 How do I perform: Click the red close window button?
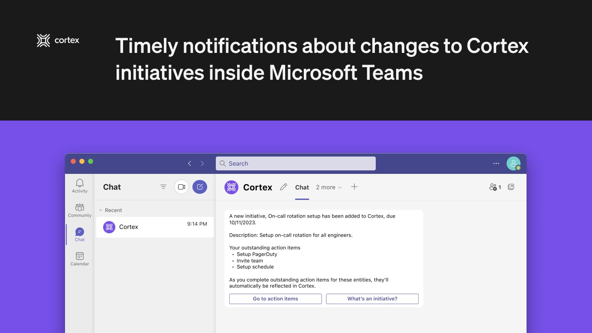(73, 161)
